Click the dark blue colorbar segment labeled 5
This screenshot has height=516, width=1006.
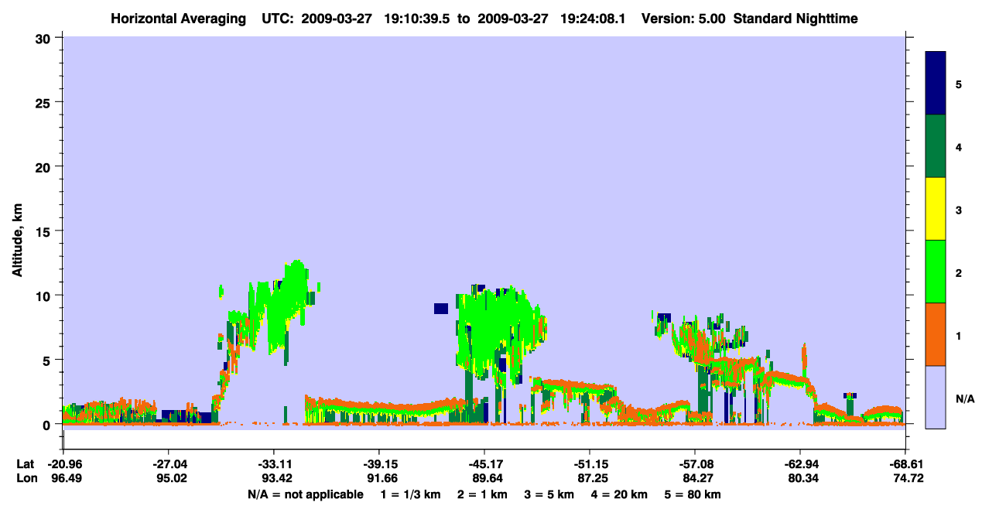[x=936, y=84]
